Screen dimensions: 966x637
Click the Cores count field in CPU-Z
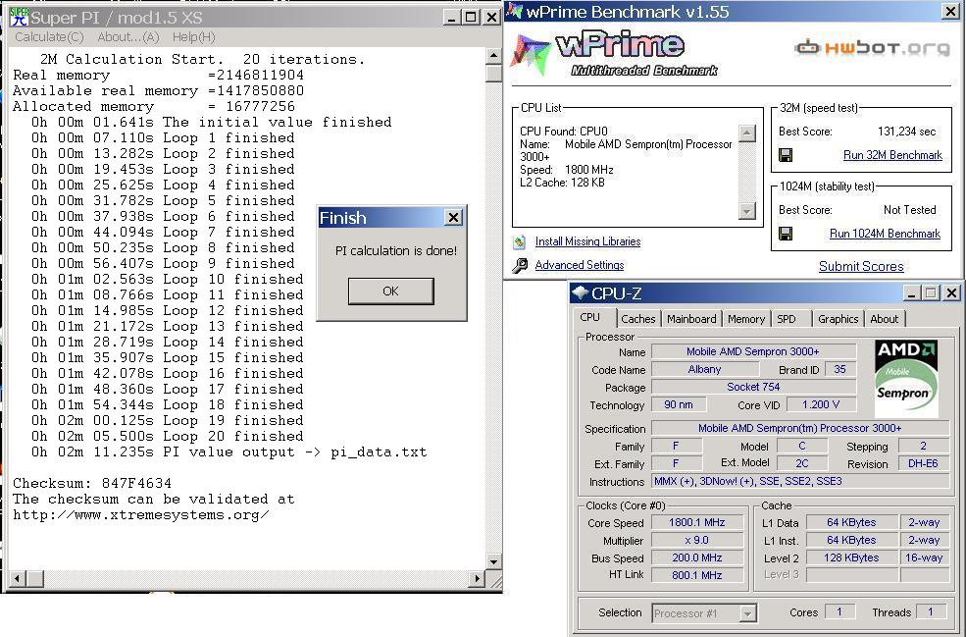tap(839, 611)
